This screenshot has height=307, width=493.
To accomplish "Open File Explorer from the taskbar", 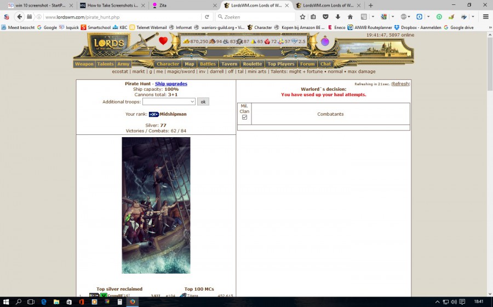I will pyautogui.click(x=56, y=302).
